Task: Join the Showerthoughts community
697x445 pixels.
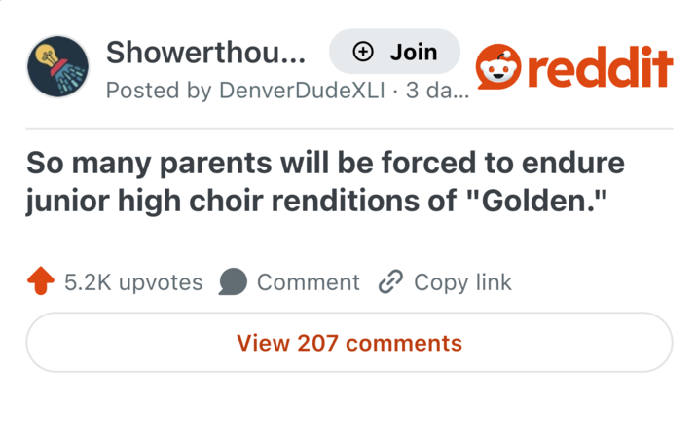Action: (x=394, y=52)
